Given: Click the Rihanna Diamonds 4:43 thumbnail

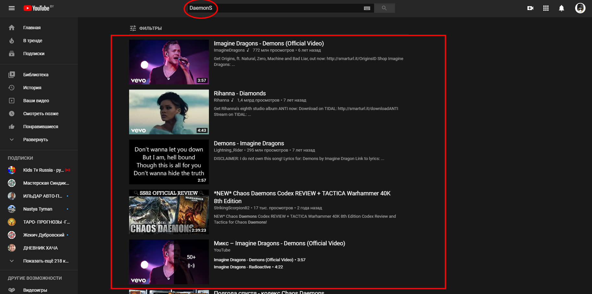Looking at the screenshot, I should [x=169, y=112].
